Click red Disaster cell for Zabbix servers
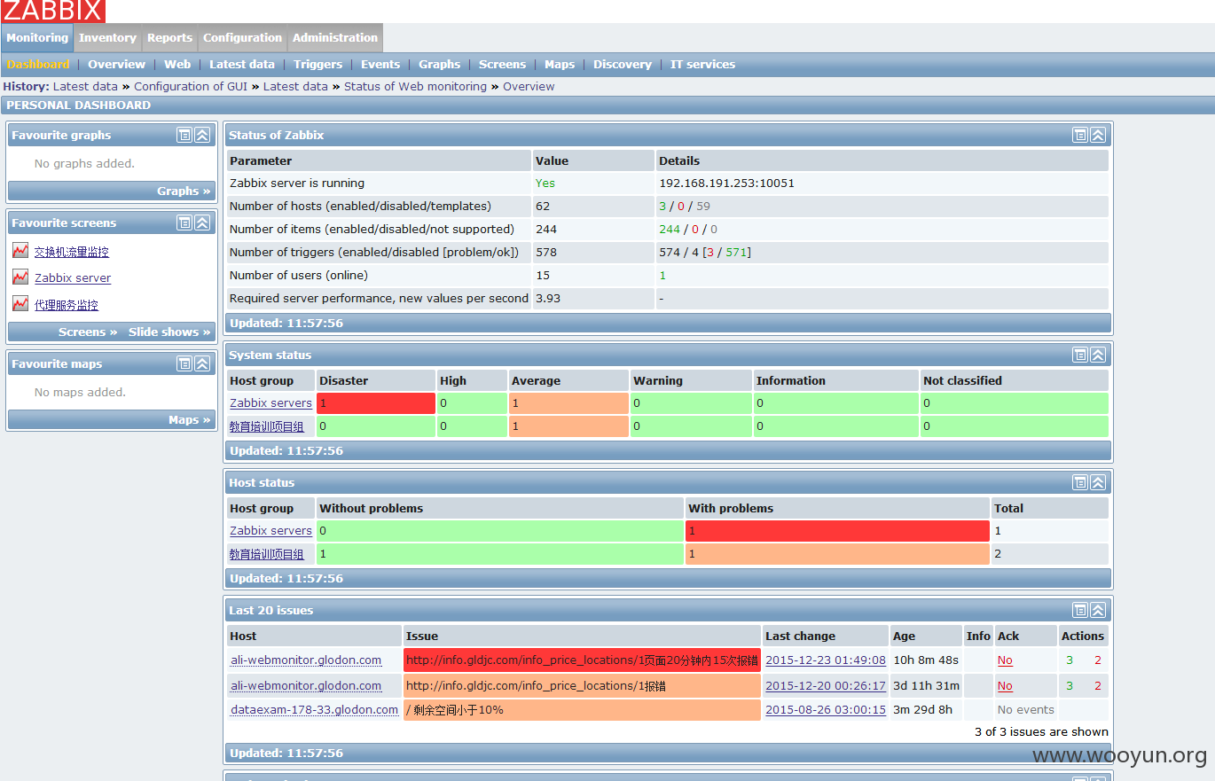 click(x=376, y=403)
